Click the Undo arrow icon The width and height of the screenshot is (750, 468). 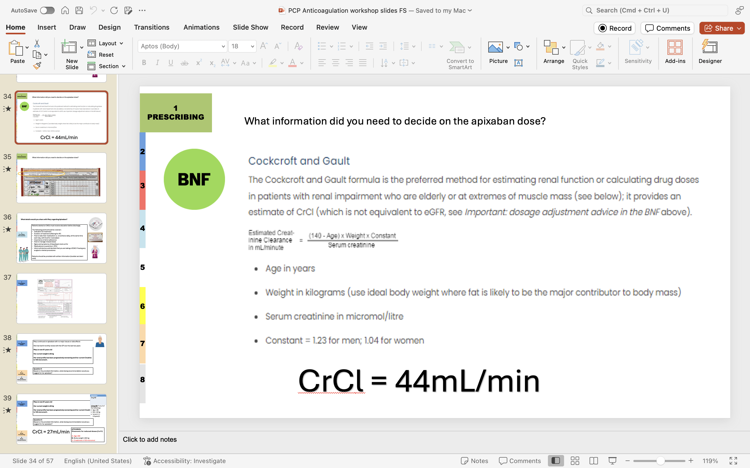(93, 10)
